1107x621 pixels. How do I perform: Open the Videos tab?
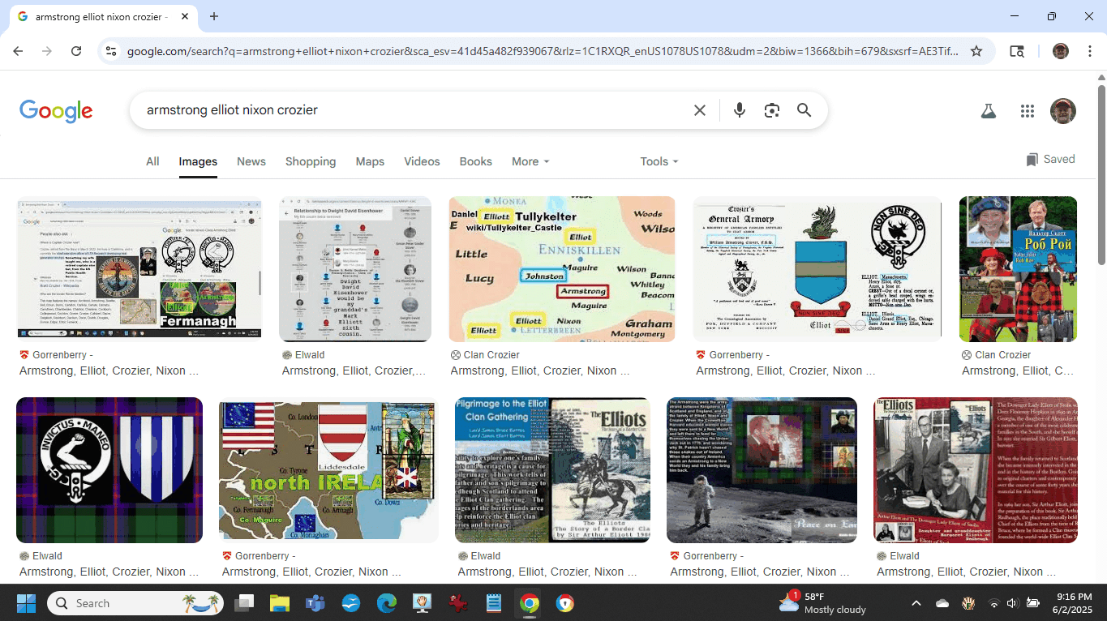(422, 161)
